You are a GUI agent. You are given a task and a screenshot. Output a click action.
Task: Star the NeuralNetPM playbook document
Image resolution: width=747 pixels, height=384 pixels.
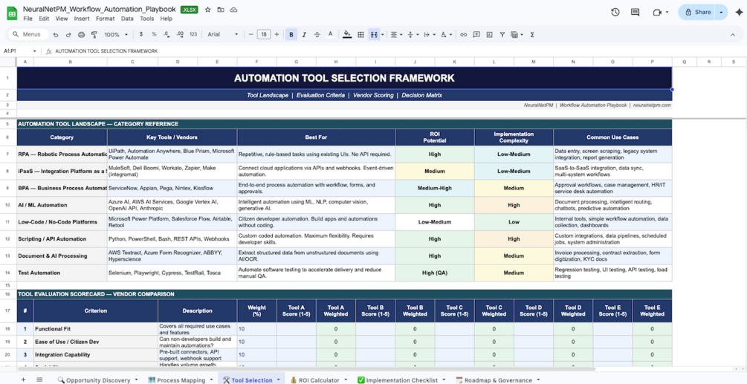[x=207, y=10]
